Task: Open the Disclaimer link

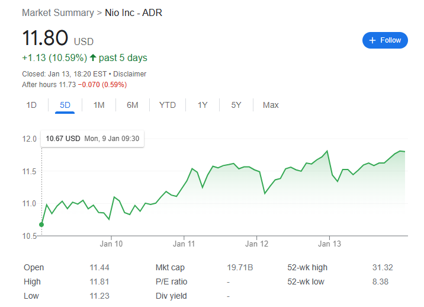Action: click(x=130, y=74)
